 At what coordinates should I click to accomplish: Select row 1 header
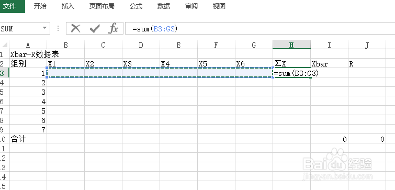5,54
